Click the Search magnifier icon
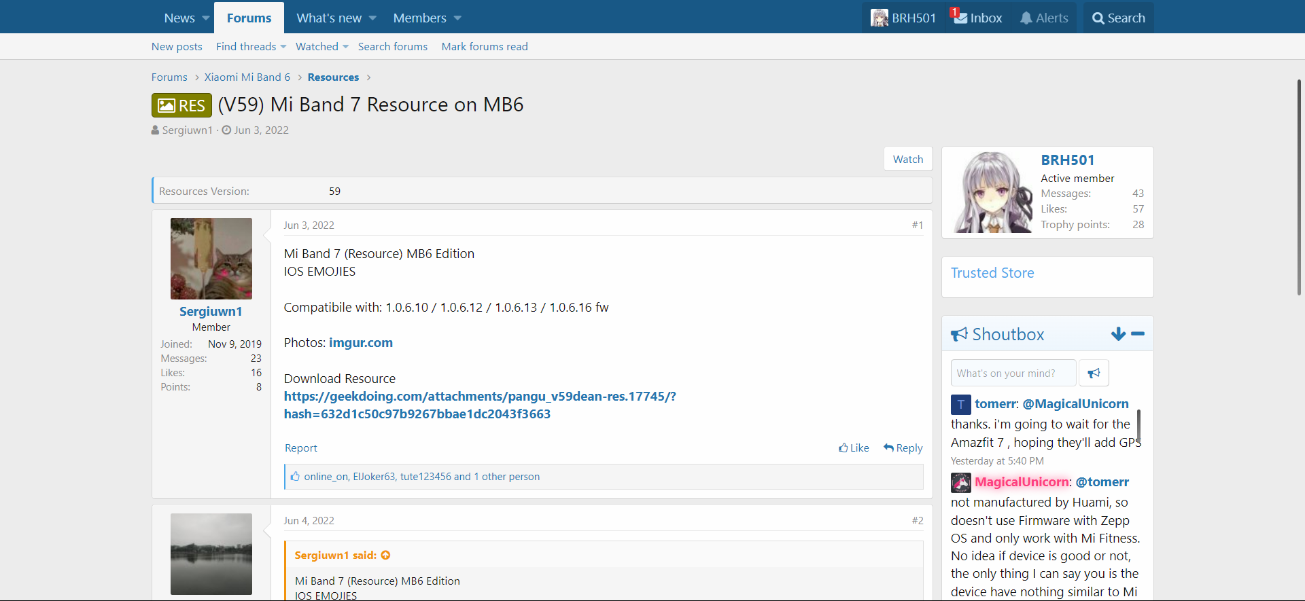Image resolution: width=1305 pixels, height=601 pixels. pos(1098,18)
